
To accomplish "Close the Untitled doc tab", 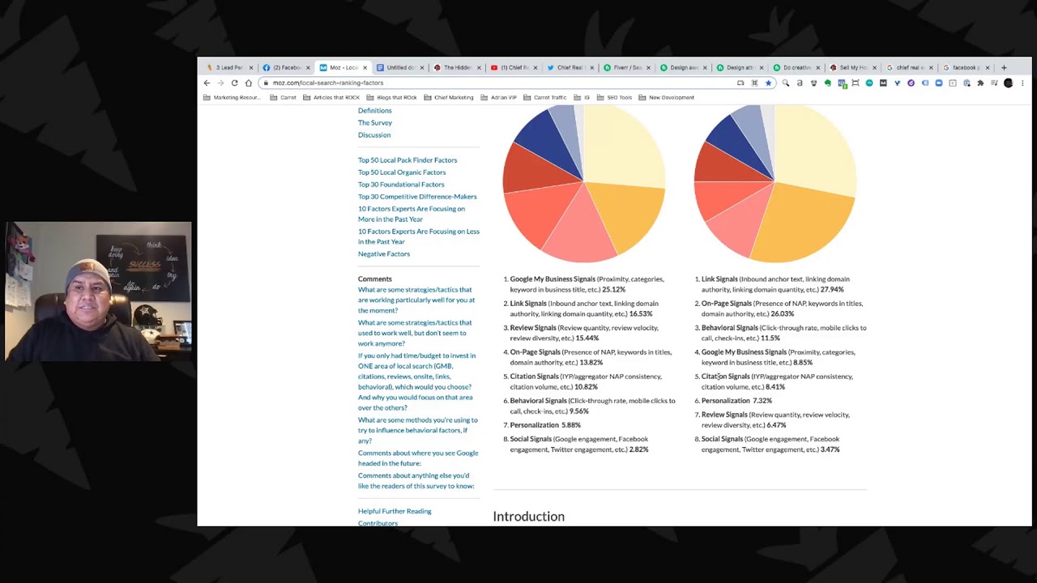I will tap(421, 68).
